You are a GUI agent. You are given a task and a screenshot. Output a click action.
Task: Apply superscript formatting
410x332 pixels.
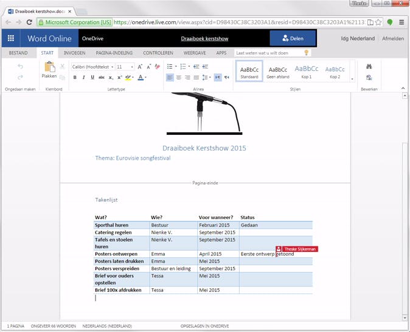tap(119, 77)
